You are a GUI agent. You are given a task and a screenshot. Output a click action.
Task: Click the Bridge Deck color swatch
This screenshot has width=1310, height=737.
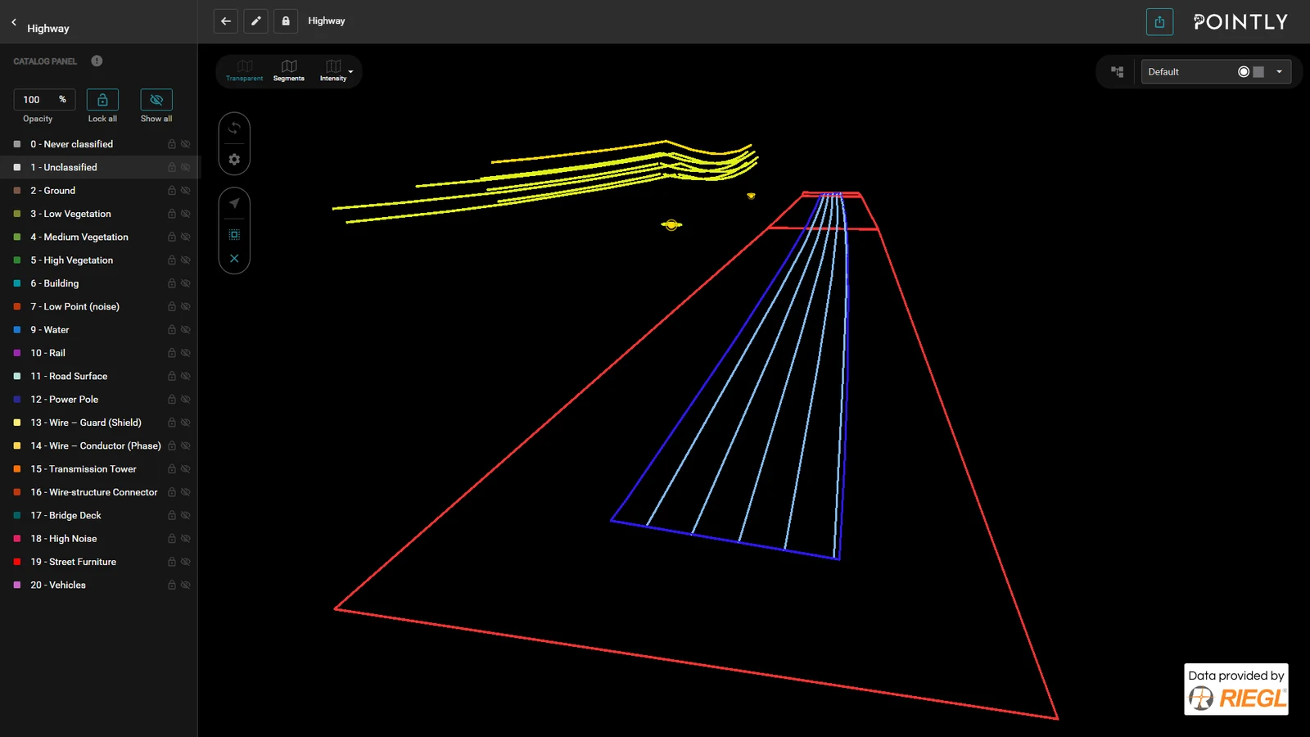click(x=17, y=516)
